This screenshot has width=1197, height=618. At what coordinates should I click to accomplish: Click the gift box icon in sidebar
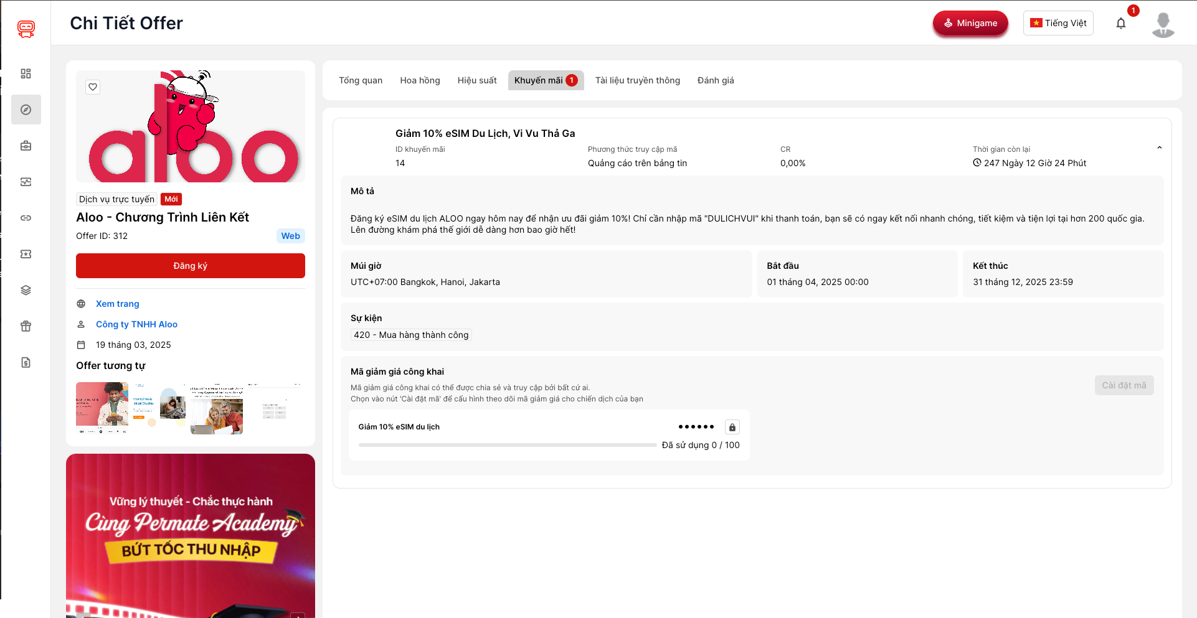[26, 326]
